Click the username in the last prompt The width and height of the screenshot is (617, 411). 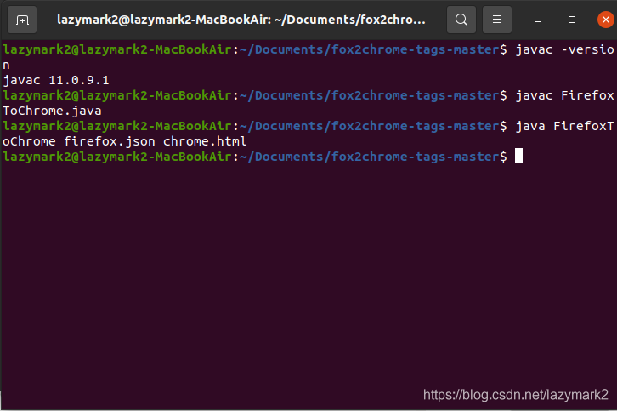point(115,157)
